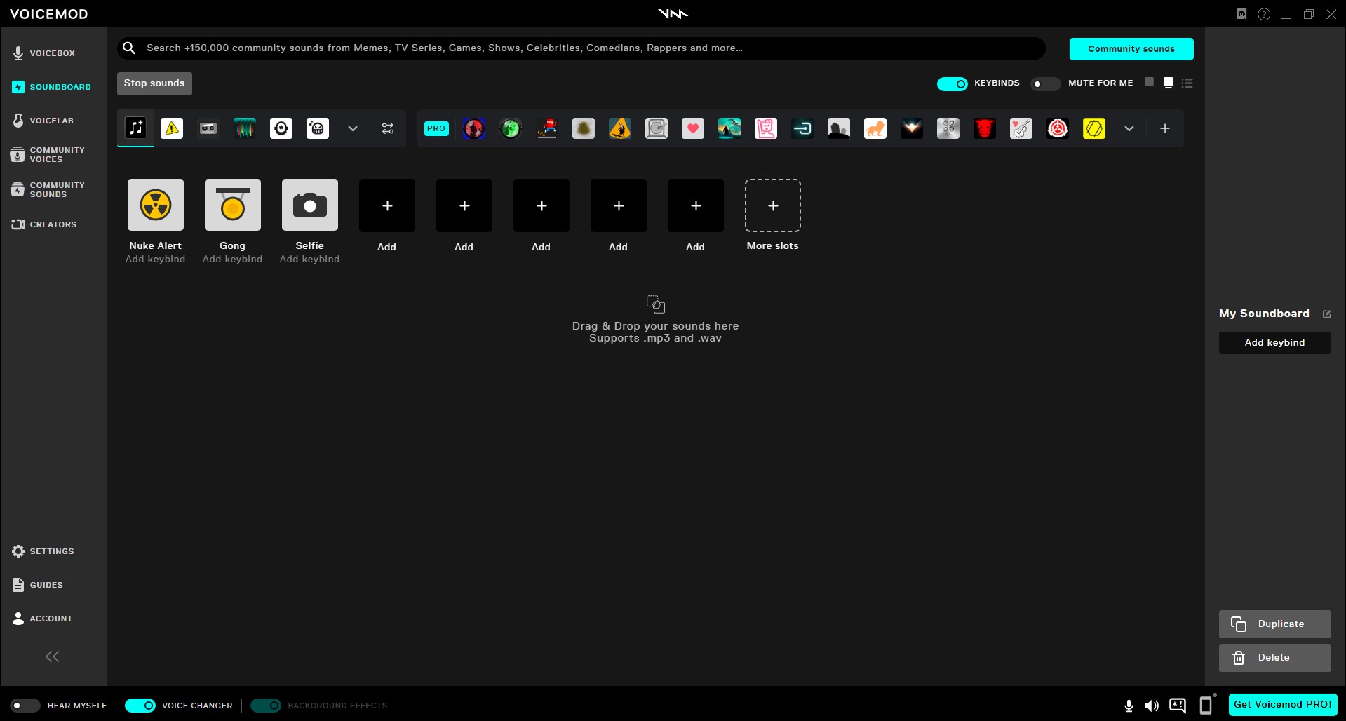Click the More slots dashed box

pos(773,205)
